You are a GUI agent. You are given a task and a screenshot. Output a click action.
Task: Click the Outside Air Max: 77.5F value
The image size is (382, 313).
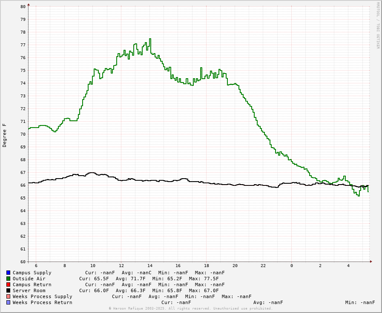point(204,279)
